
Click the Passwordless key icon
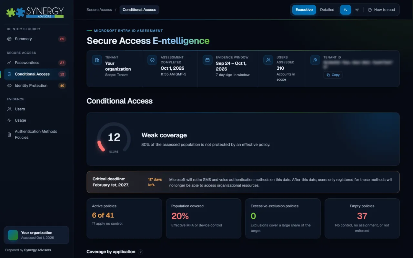click(x=9, y=63)
